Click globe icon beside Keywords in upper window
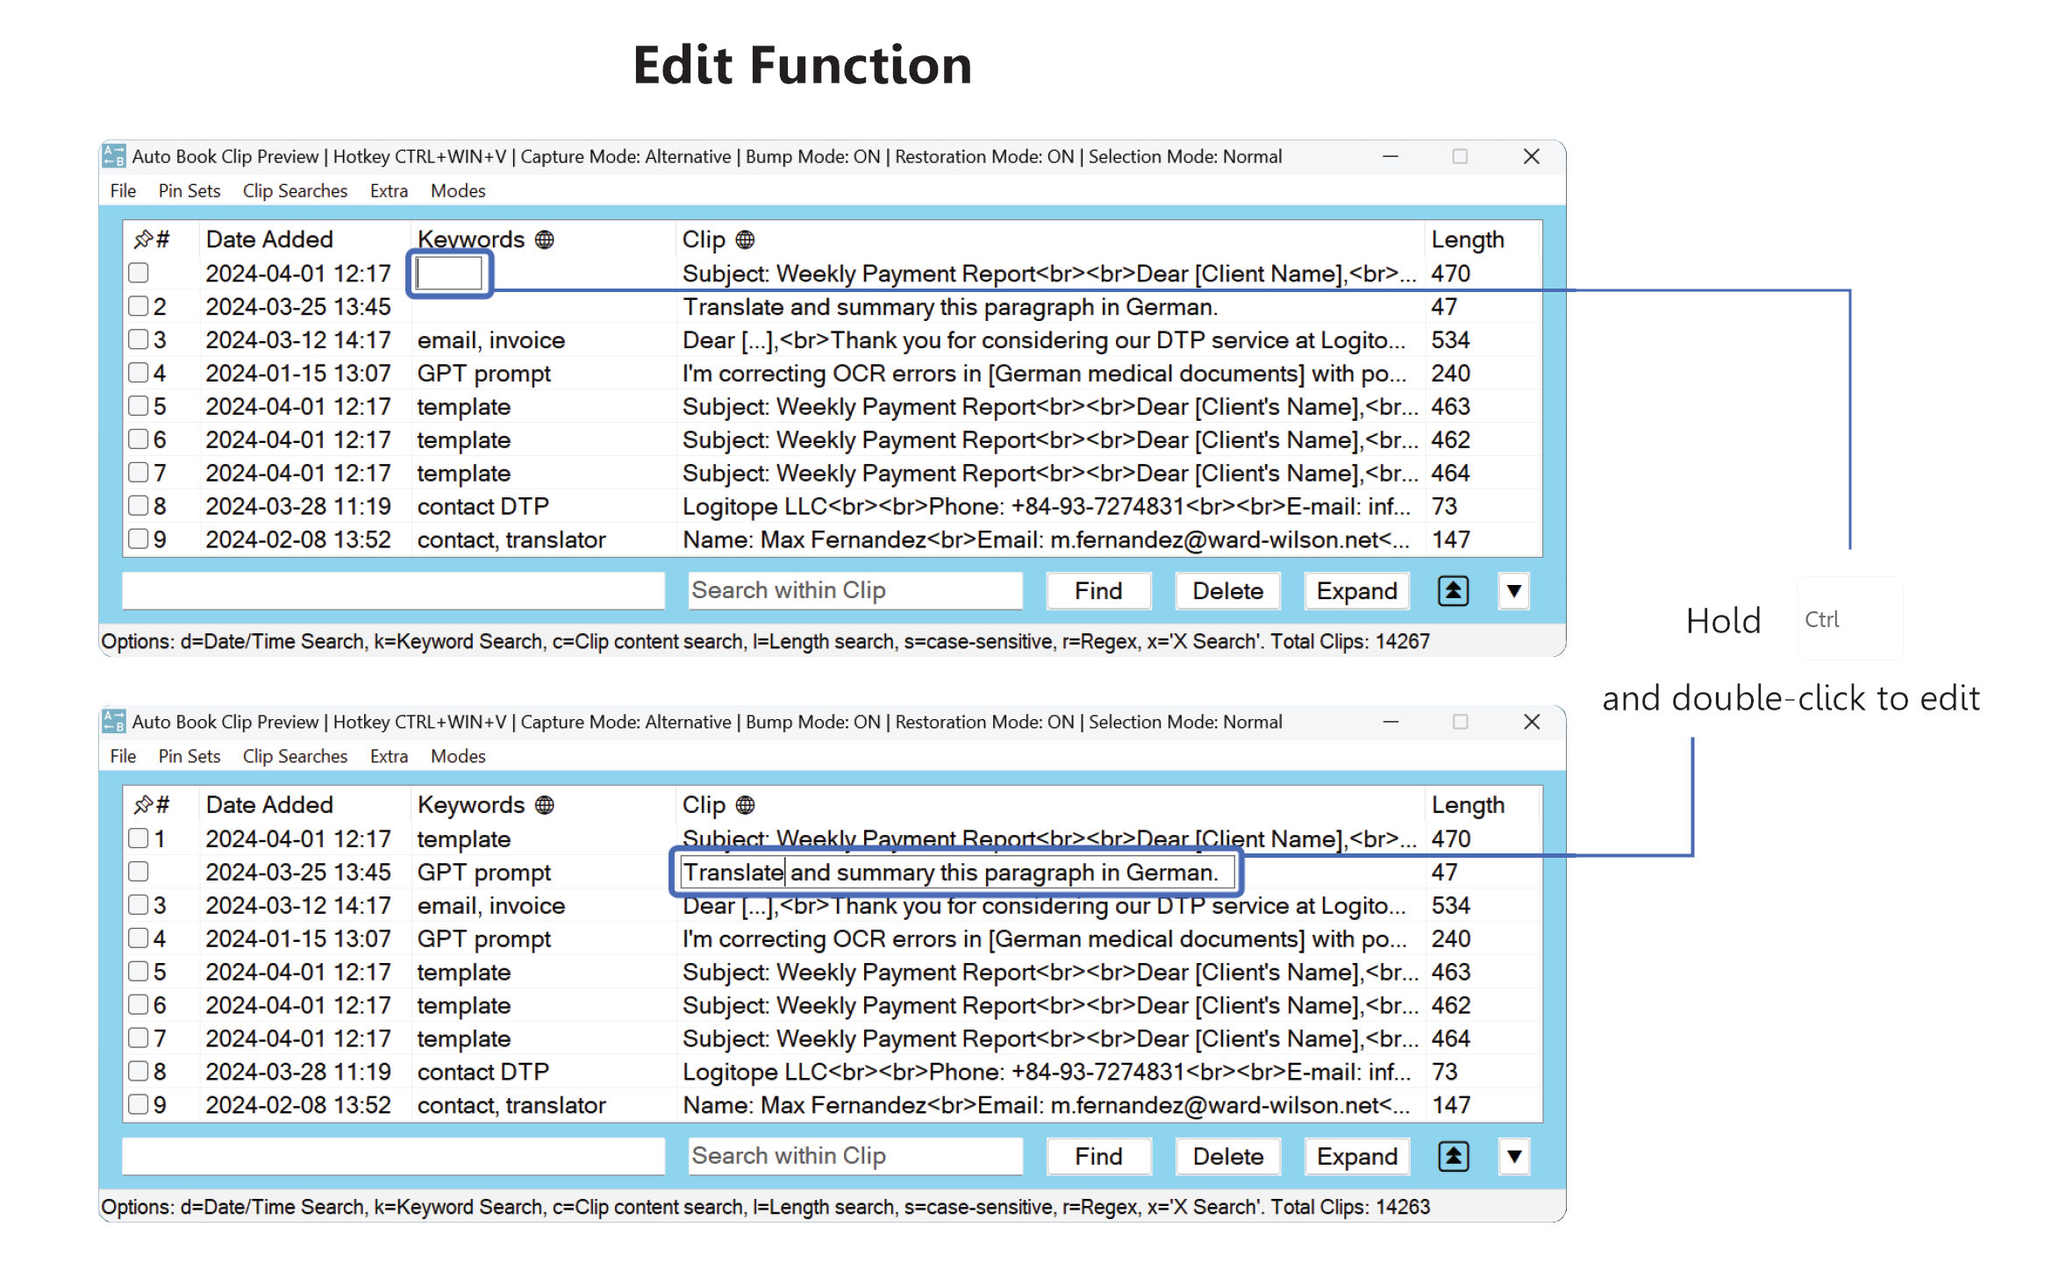The image size is (2066, 1277). click(x=544, y=239)
